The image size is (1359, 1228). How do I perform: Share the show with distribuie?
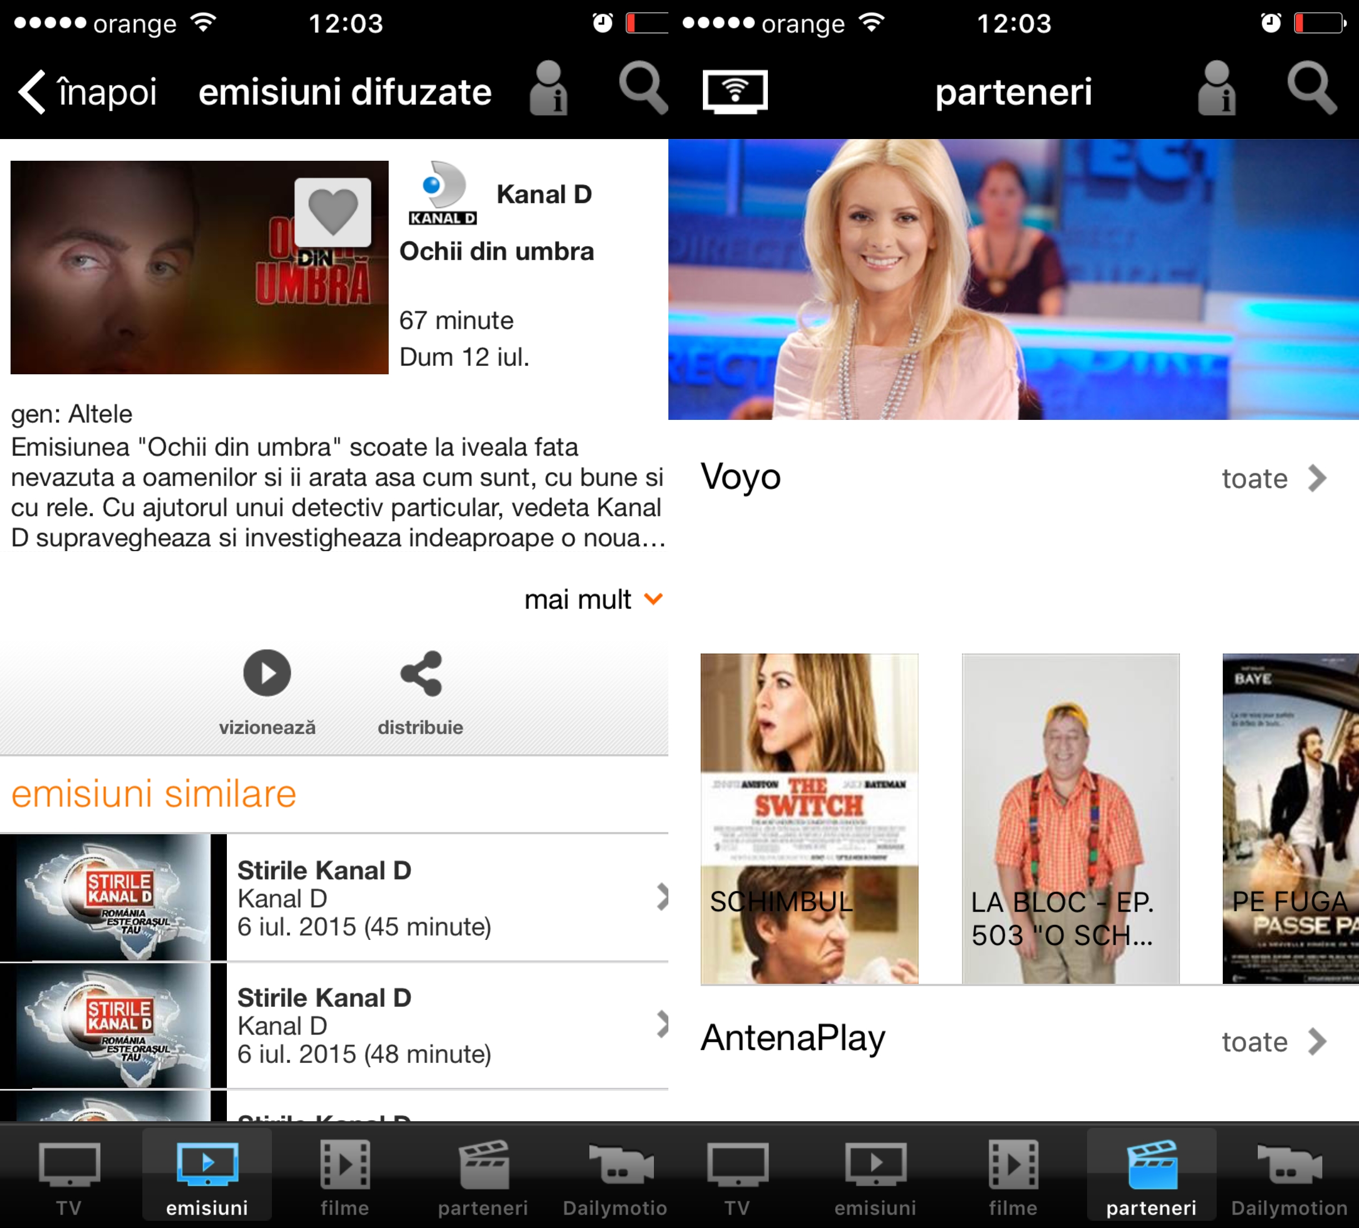420,692
